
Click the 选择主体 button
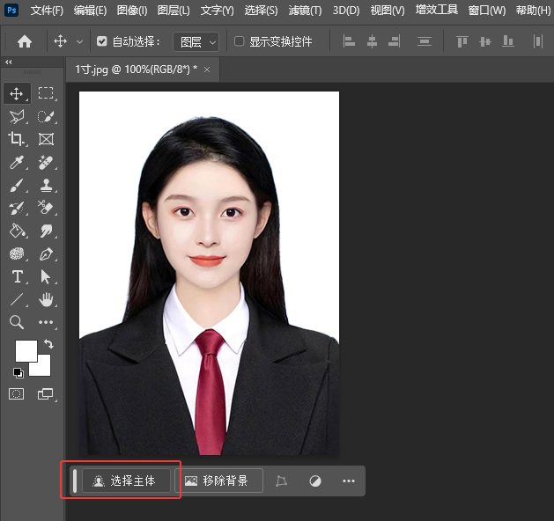pos(125,481)
